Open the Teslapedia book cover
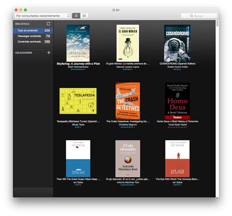This screenshot has width=232, height=216. point(78,101)
